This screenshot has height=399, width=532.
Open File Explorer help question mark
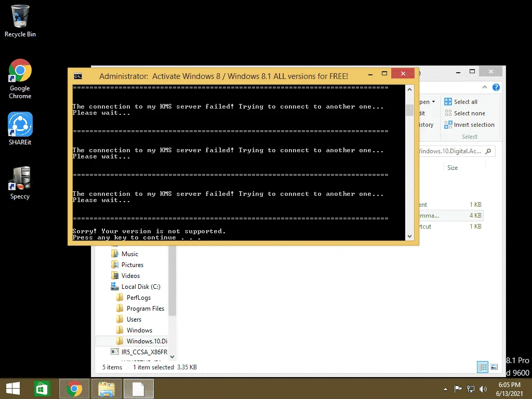[496, 87]
